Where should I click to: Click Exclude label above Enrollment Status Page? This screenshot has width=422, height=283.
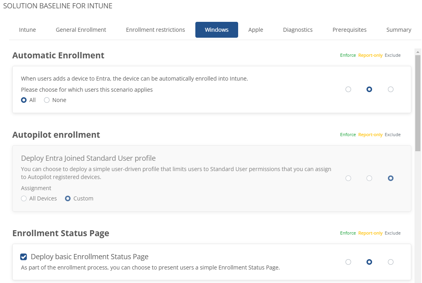[393, 233]
